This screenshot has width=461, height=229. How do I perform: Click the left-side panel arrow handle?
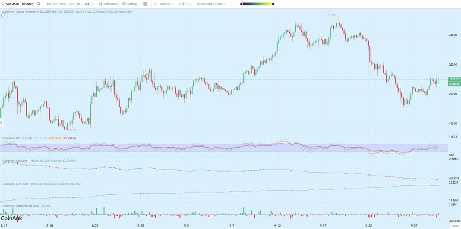pyautogui.click(x=1, y=123)
